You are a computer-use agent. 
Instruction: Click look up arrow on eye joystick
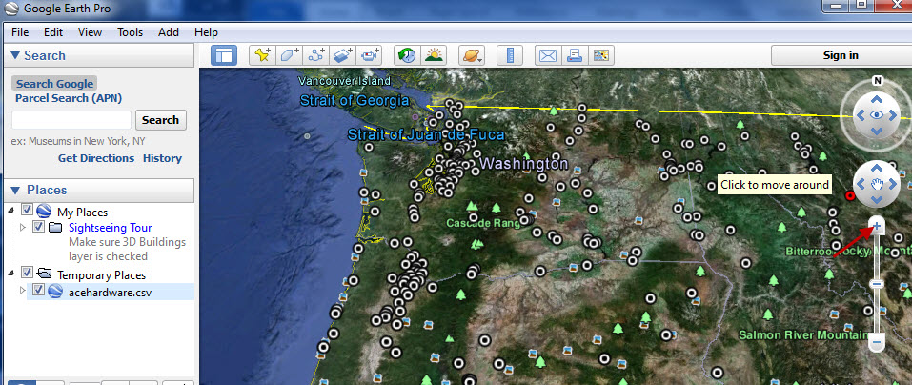pyautogui.click(x=877, y=99)
